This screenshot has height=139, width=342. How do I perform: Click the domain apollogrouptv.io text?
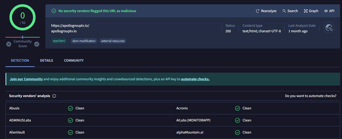click(x=64, y=31)
